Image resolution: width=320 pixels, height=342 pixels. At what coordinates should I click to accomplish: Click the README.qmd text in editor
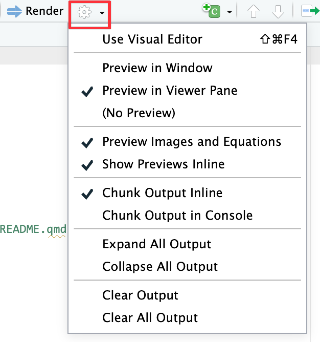point(33,229)
